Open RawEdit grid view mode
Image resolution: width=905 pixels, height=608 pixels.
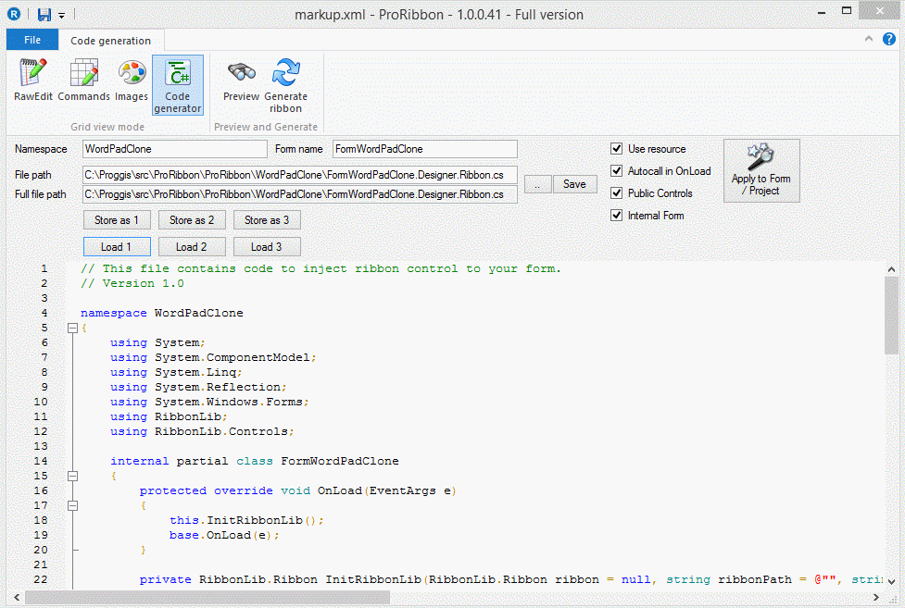pyautogui.click(x=33, y=81)
